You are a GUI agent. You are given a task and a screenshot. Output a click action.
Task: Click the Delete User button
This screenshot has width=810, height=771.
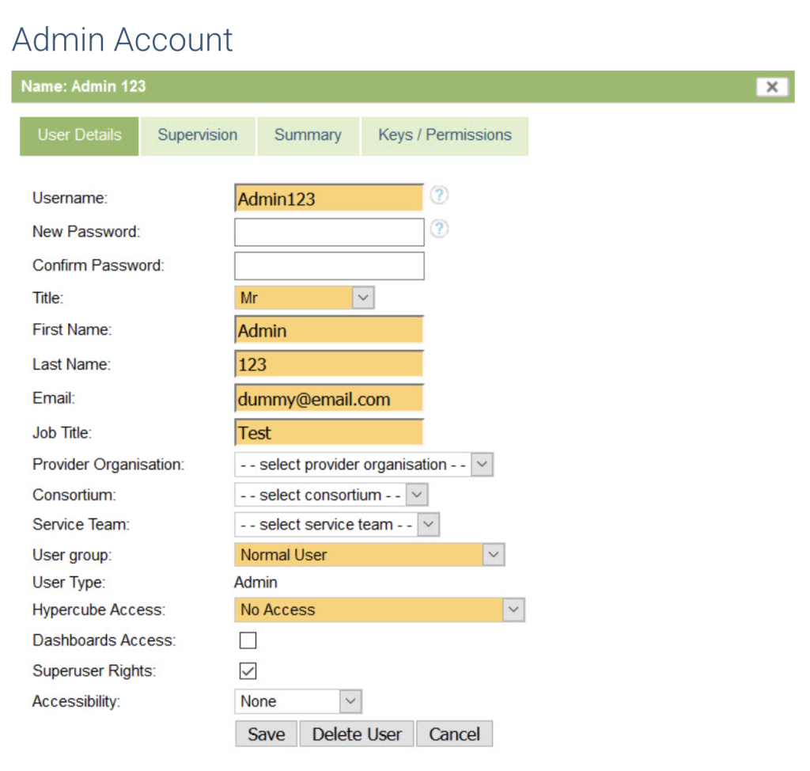click(x=357, y=734)
